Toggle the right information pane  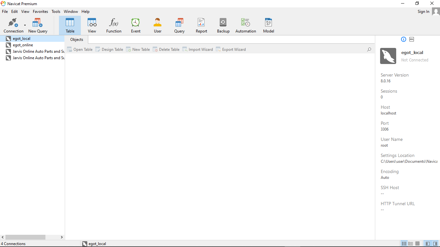(x=435, y=244)
